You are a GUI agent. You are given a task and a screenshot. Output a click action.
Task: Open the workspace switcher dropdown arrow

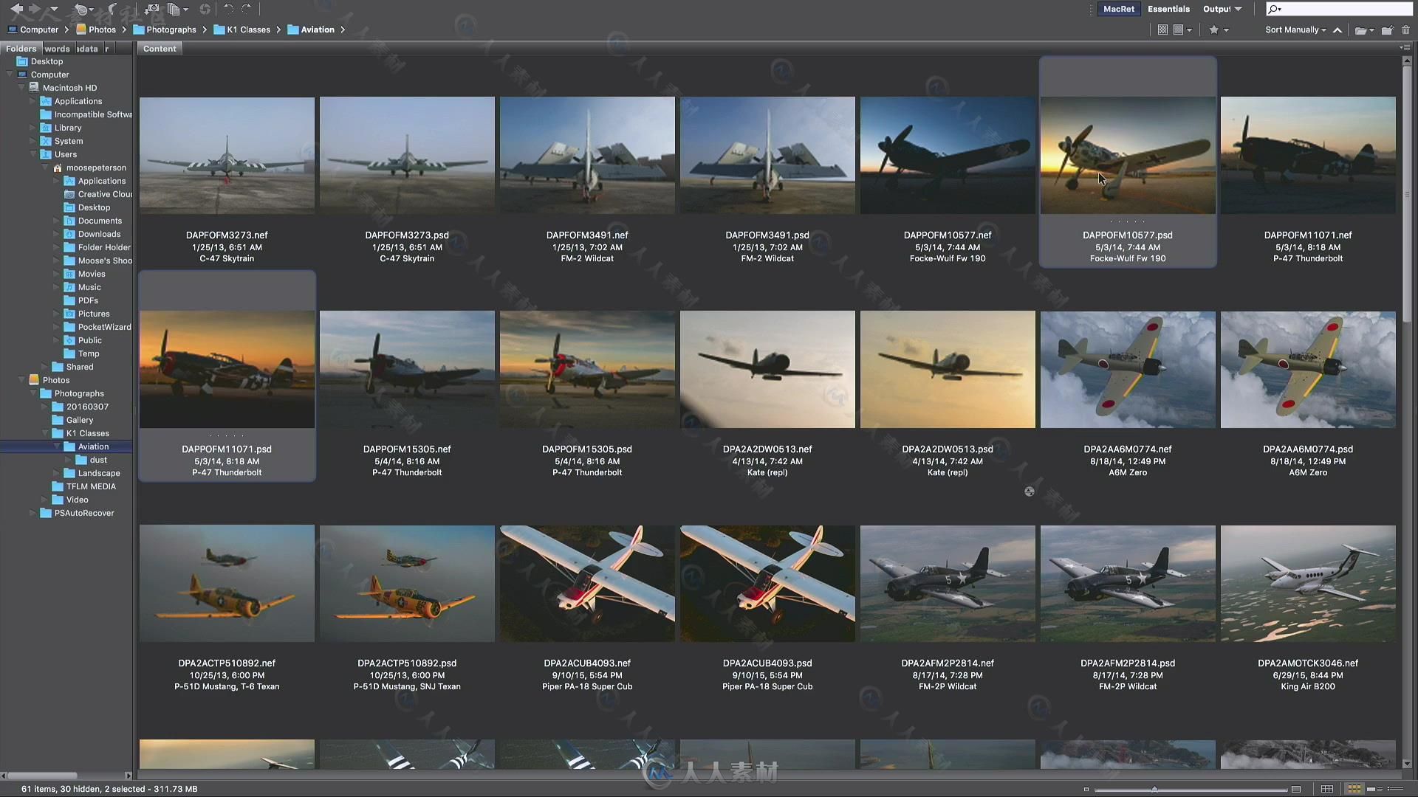point(1239,9)
